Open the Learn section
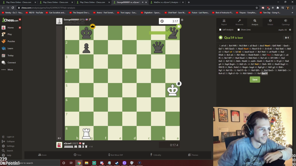This screenshot has height=166, width=296. coord(10,48)
